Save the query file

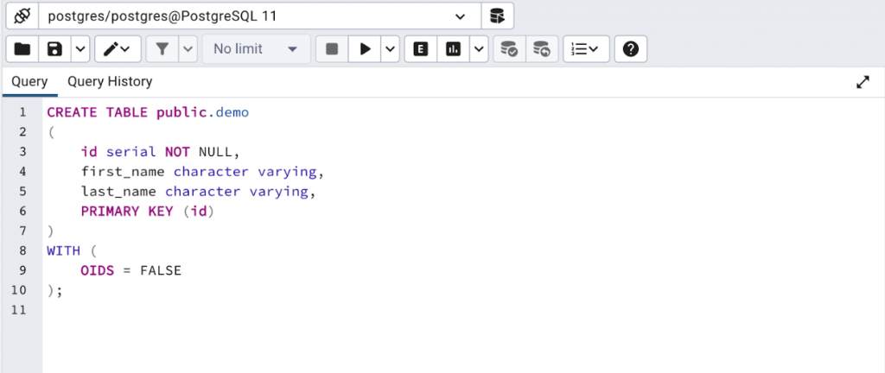point(54,49)
